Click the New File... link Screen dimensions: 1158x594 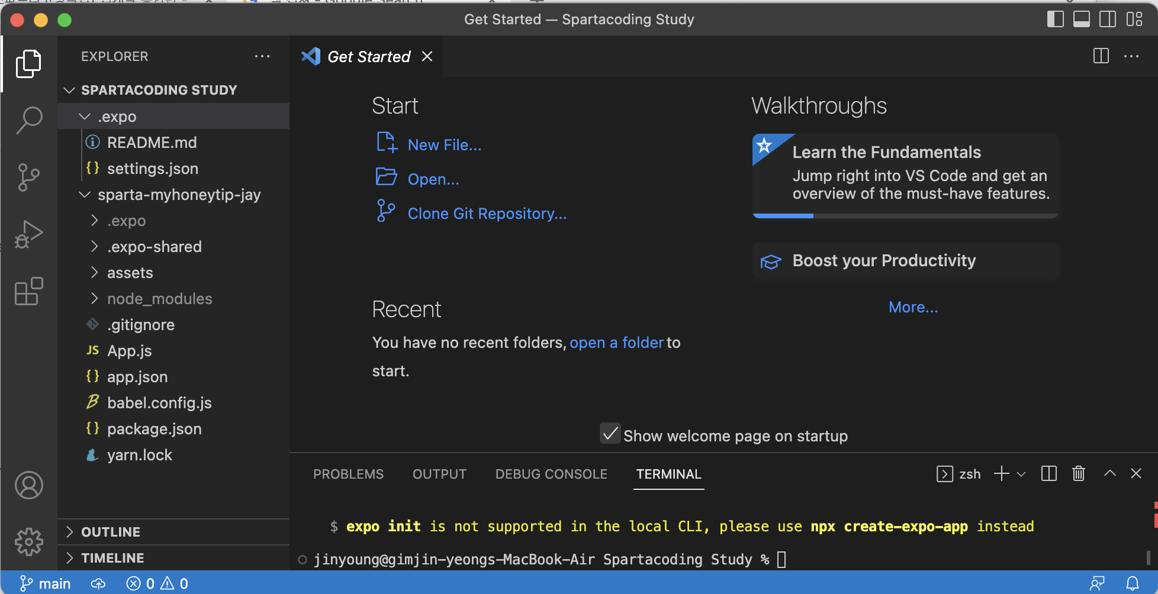445,145
